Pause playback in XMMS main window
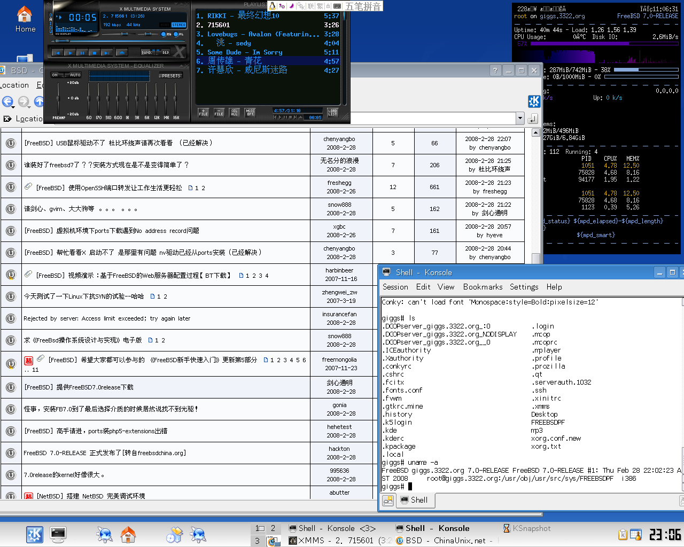 pos(82,53)
